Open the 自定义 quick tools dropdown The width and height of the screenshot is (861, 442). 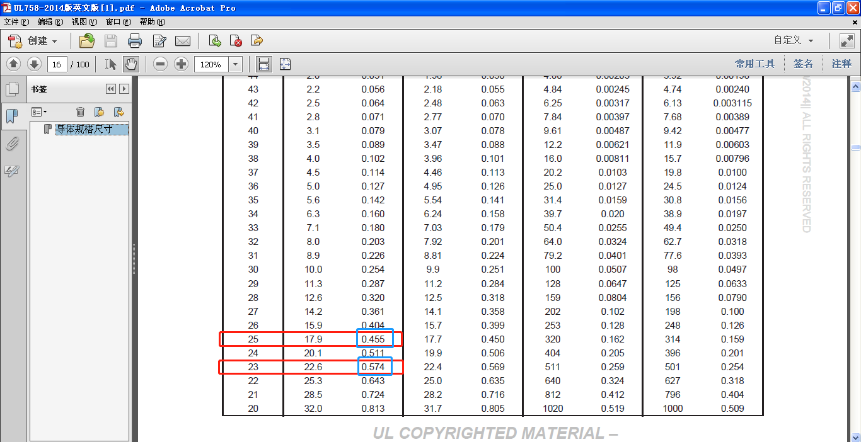[794, 40]
